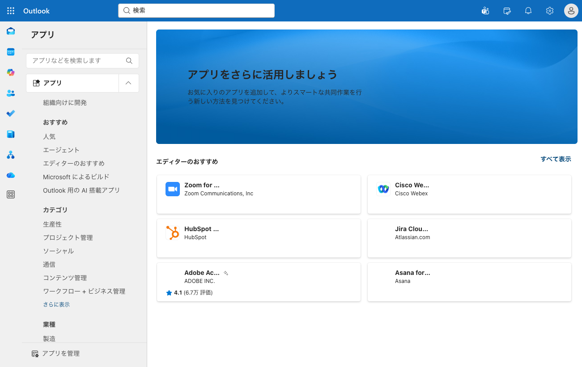Open Calendar from the left rail
The height and width of the screenshot is (367, 582).
tap(11, 52)
